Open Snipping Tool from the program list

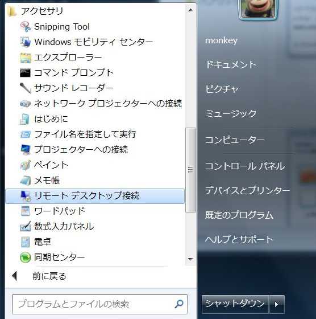pyautogui.click(x=95, y=27)
